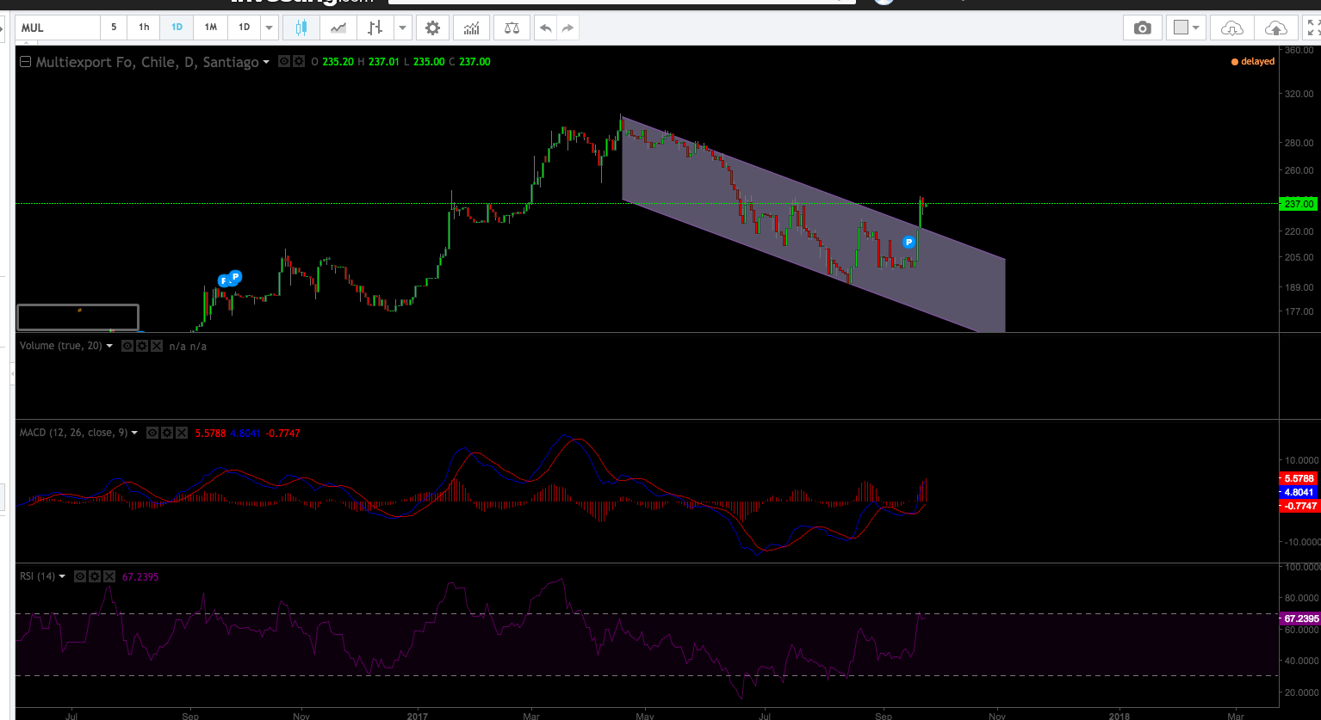Click the orange delayed data indicator
Image resolution: width=1321 pixels, height=720 pixels.
(1253, 62)
